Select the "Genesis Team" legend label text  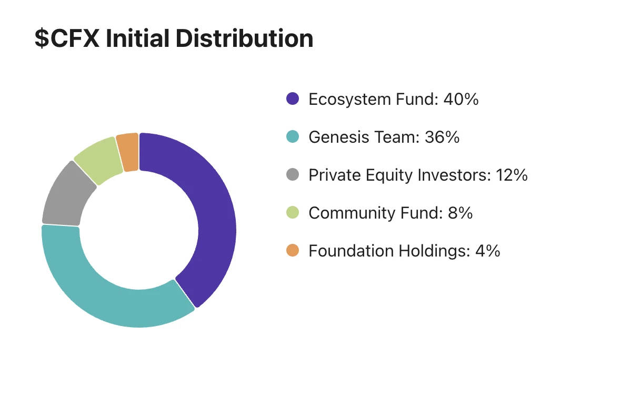[x=362, y=137]
